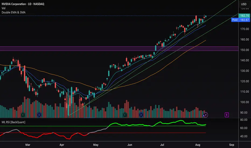Click the Aug label on time axis
This screenshot has width=251, height=148.
click(198, 145)
